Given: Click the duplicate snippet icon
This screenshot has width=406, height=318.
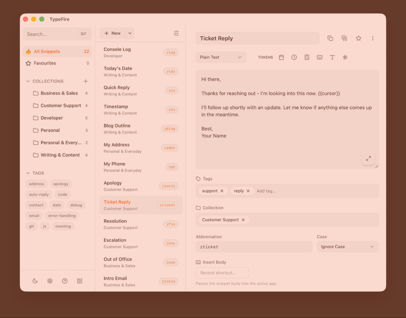Looking at the screenshot, I should point(344,38).
